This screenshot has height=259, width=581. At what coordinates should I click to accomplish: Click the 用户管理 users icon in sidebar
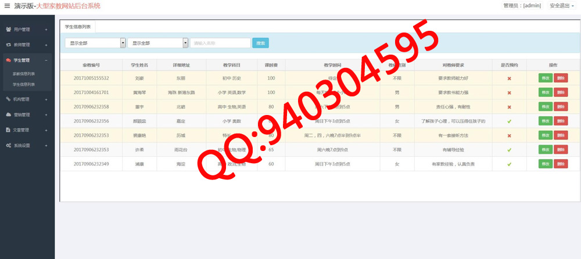[8, 29]
